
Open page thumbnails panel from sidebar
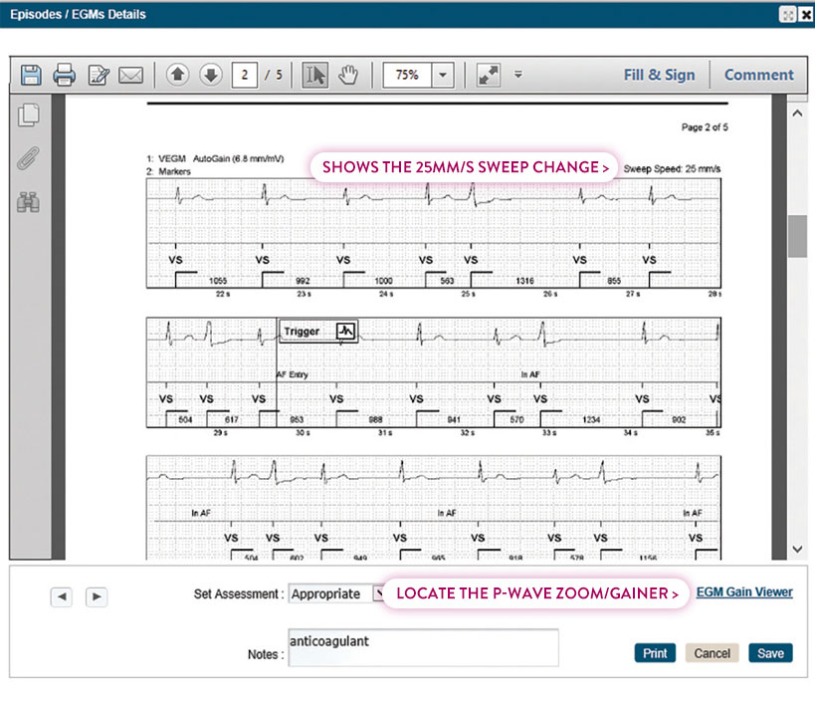pyautogui.click(x=29, y=115)
